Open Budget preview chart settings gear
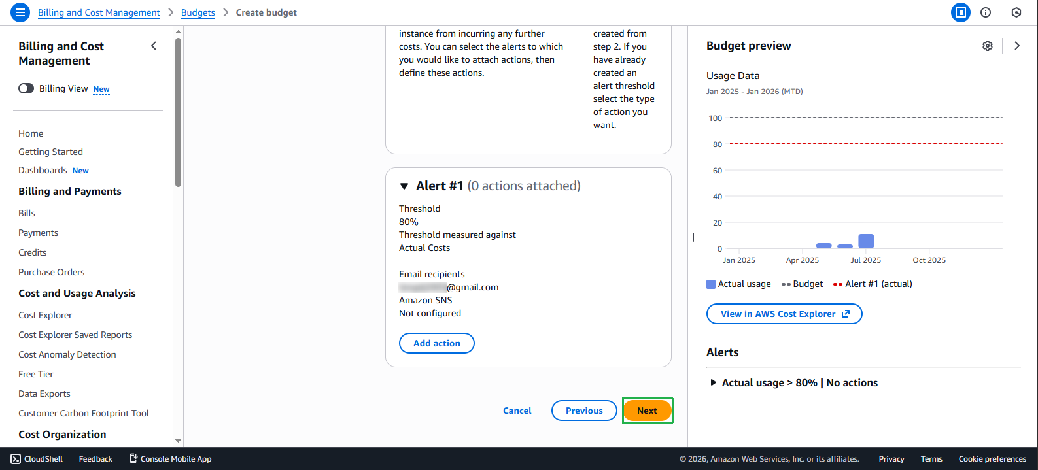Screen dimensions: 1038x470 pos(988,45)
